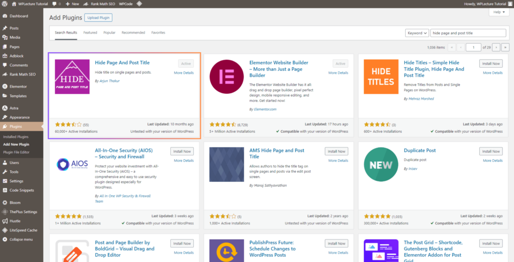The width and height of the screenshot is (514, 262).
Task: Open WPCode in the admin bar
Action: (125, 4)
